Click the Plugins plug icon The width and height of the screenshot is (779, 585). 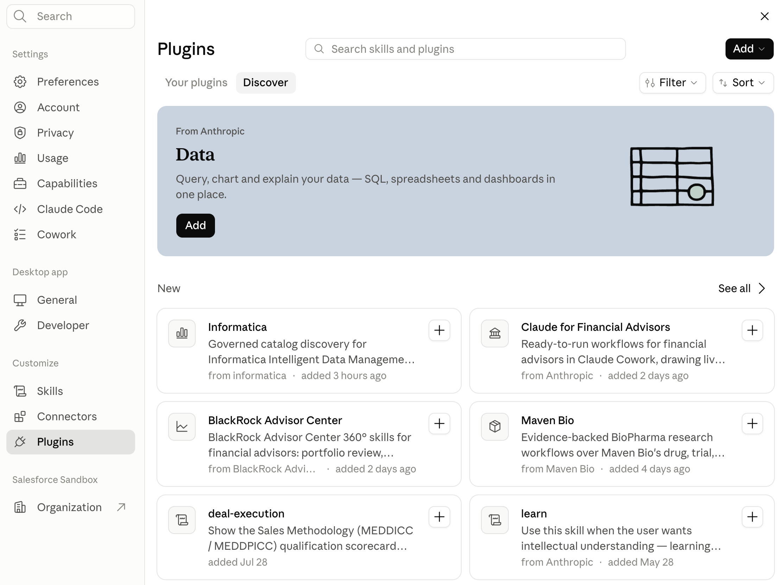(x=20, y=442)
